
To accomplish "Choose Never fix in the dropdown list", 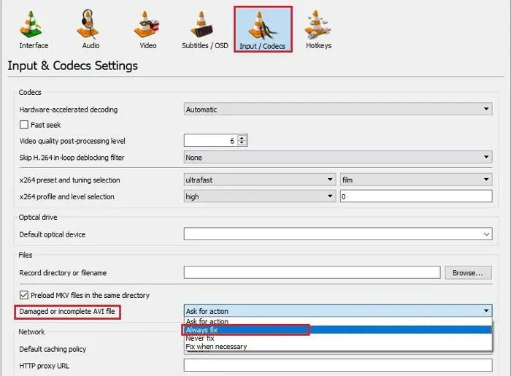I will pyautogui.click(x=338, y=338).
